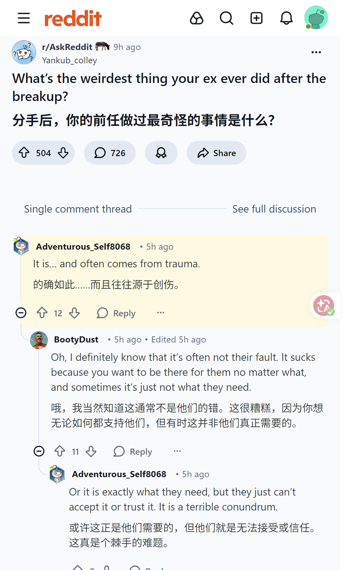Open the user avatar profile menu

click(x=316, y=17)
